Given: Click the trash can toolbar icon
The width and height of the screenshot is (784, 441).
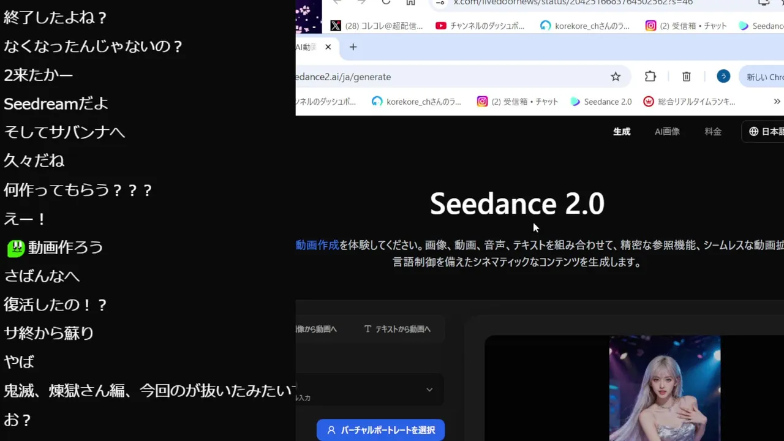Looking at the screenshot, I should point(687,77).
